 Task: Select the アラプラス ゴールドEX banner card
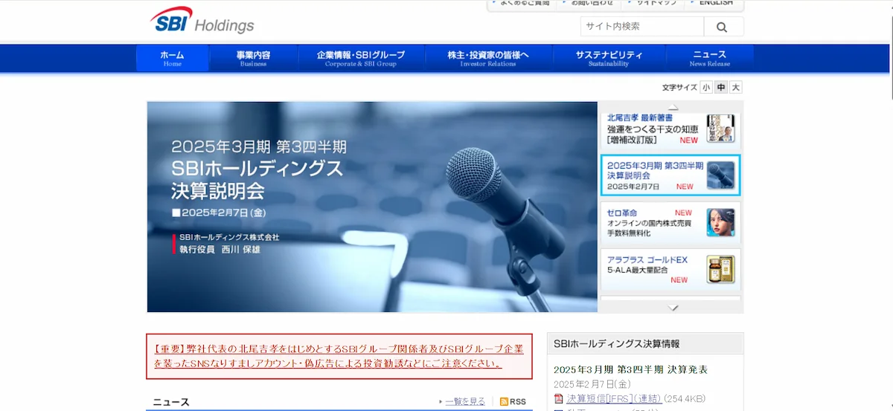[x=670, y=268]
